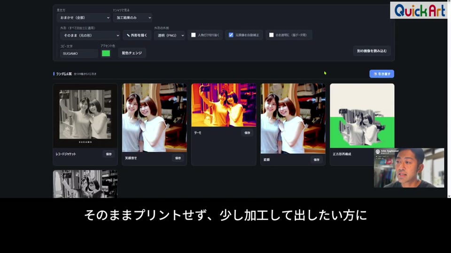Save the サーモ design
The width and height of the screenshot is (451, 253).
pyautogui.click(x=248, y=133)
